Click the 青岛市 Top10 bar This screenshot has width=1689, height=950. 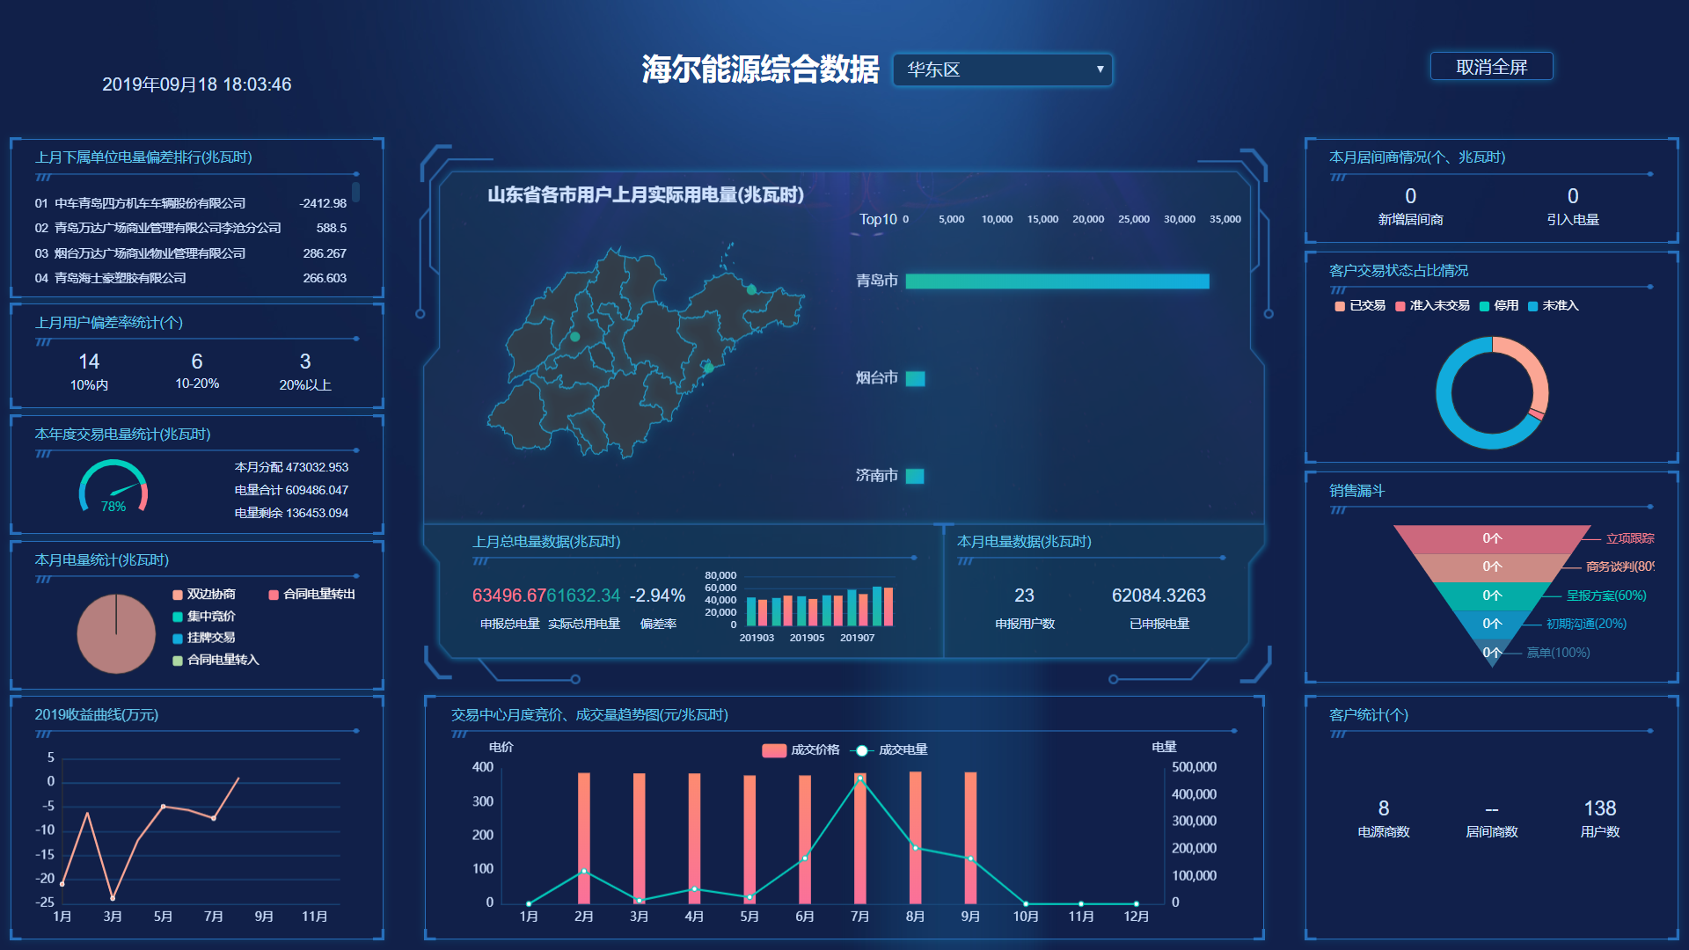pyautogui.click(x=1057, y=281)
